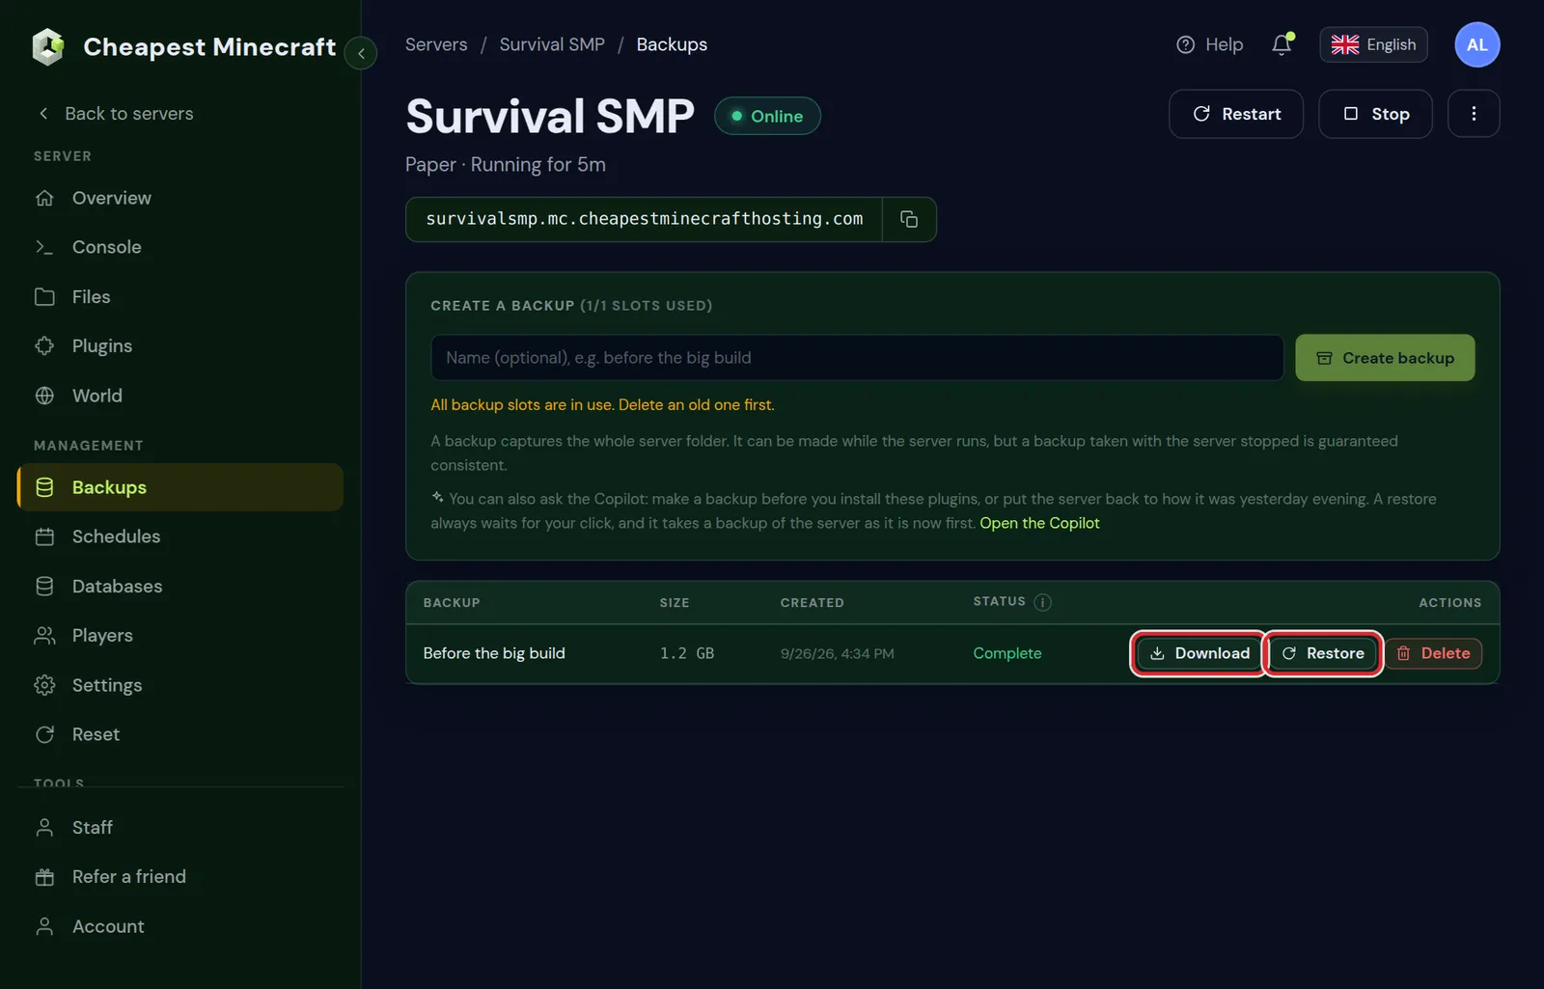Click the Backups breadcrumb
This screenshot has height=989, width=1544.
pos(672,44)
